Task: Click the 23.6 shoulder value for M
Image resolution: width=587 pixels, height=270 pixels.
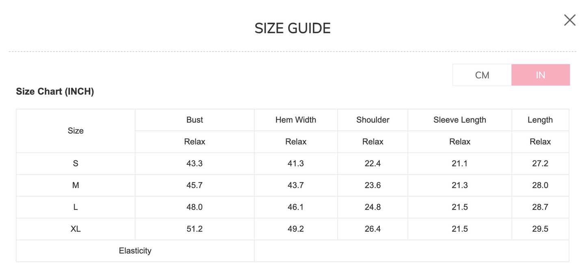Action: click(x=373, y=185)
